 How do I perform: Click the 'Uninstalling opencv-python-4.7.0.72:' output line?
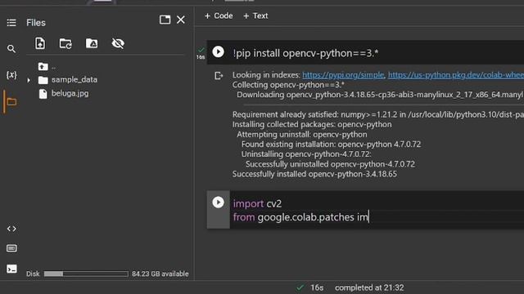306,154
